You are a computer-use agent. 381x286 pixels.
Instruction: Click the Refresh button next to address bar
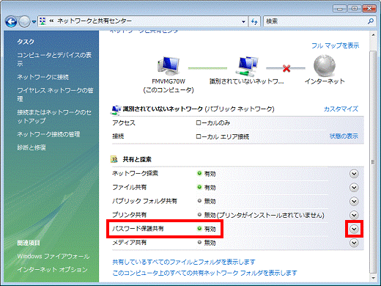254,22
